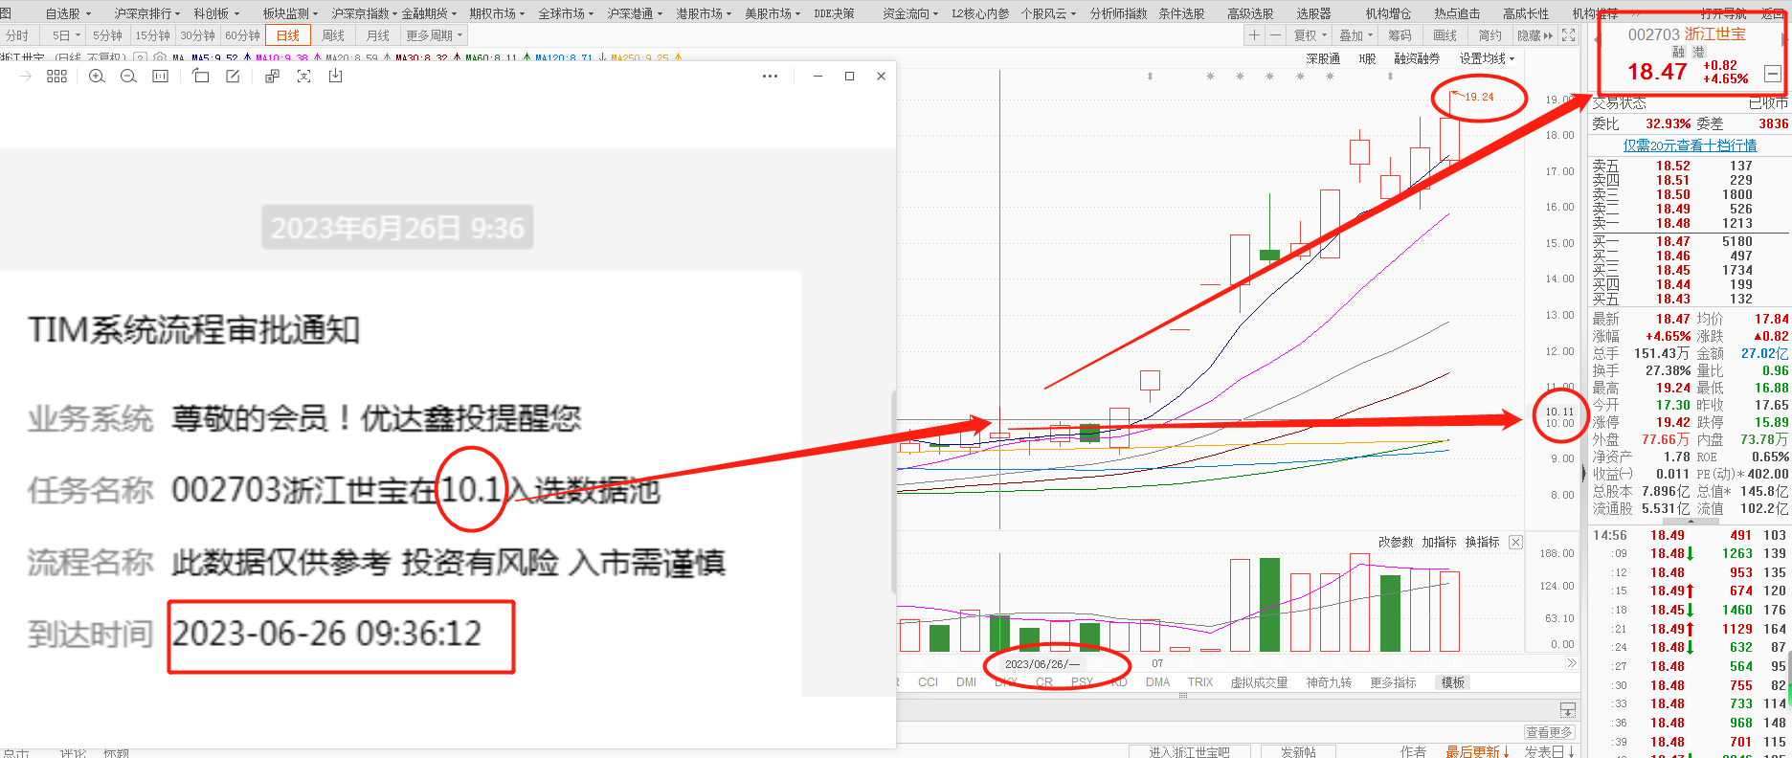The image size is (1792, 758).
Task: Switch to the TRIX indicator tab
Action: coord(1200,682)
